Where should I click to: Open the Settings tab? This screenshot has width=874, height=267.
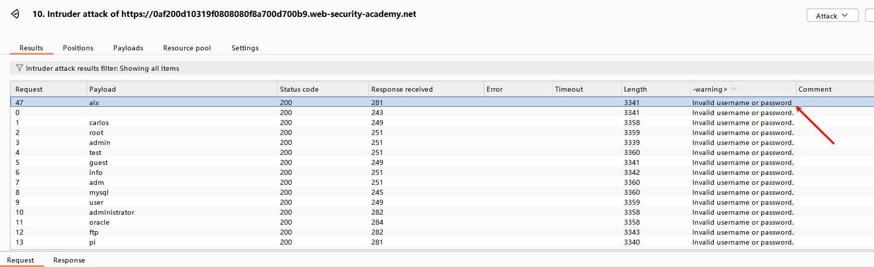pos(245,48)
